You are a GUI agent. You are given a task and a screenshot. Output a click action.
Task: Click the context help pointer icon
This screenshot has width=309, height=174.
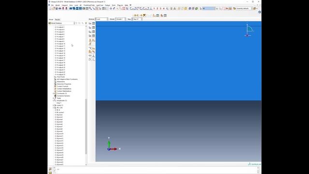tap(130, 5)
